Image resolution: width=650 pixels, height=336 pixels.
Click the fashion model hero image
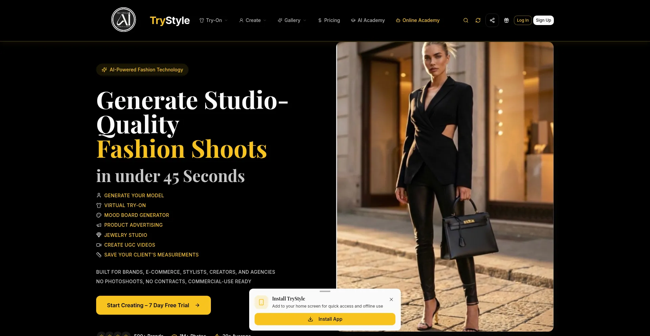click(445, 187)
